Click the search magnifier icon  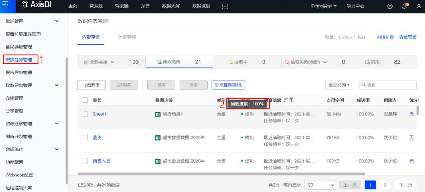(x=364, y=85)
